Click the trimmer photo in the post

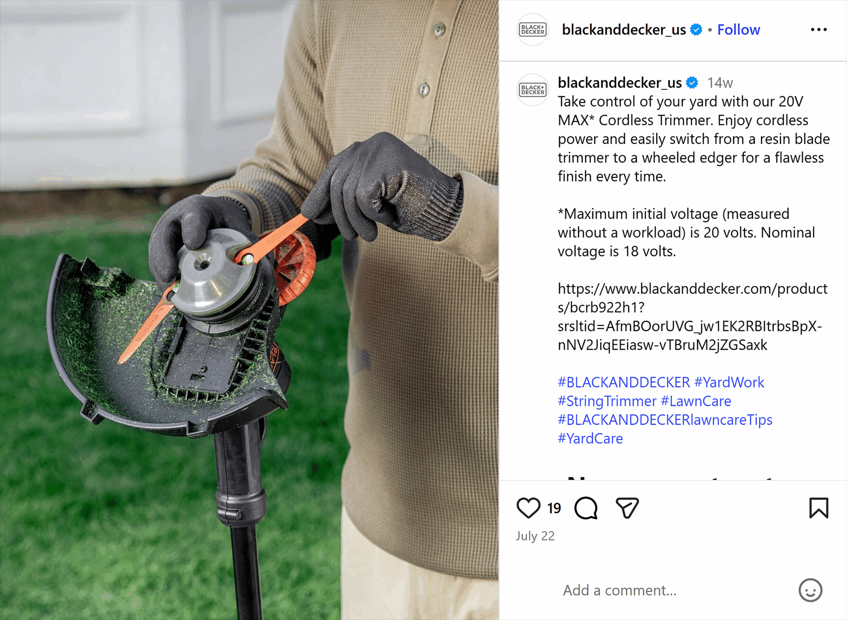click(249, 310)
